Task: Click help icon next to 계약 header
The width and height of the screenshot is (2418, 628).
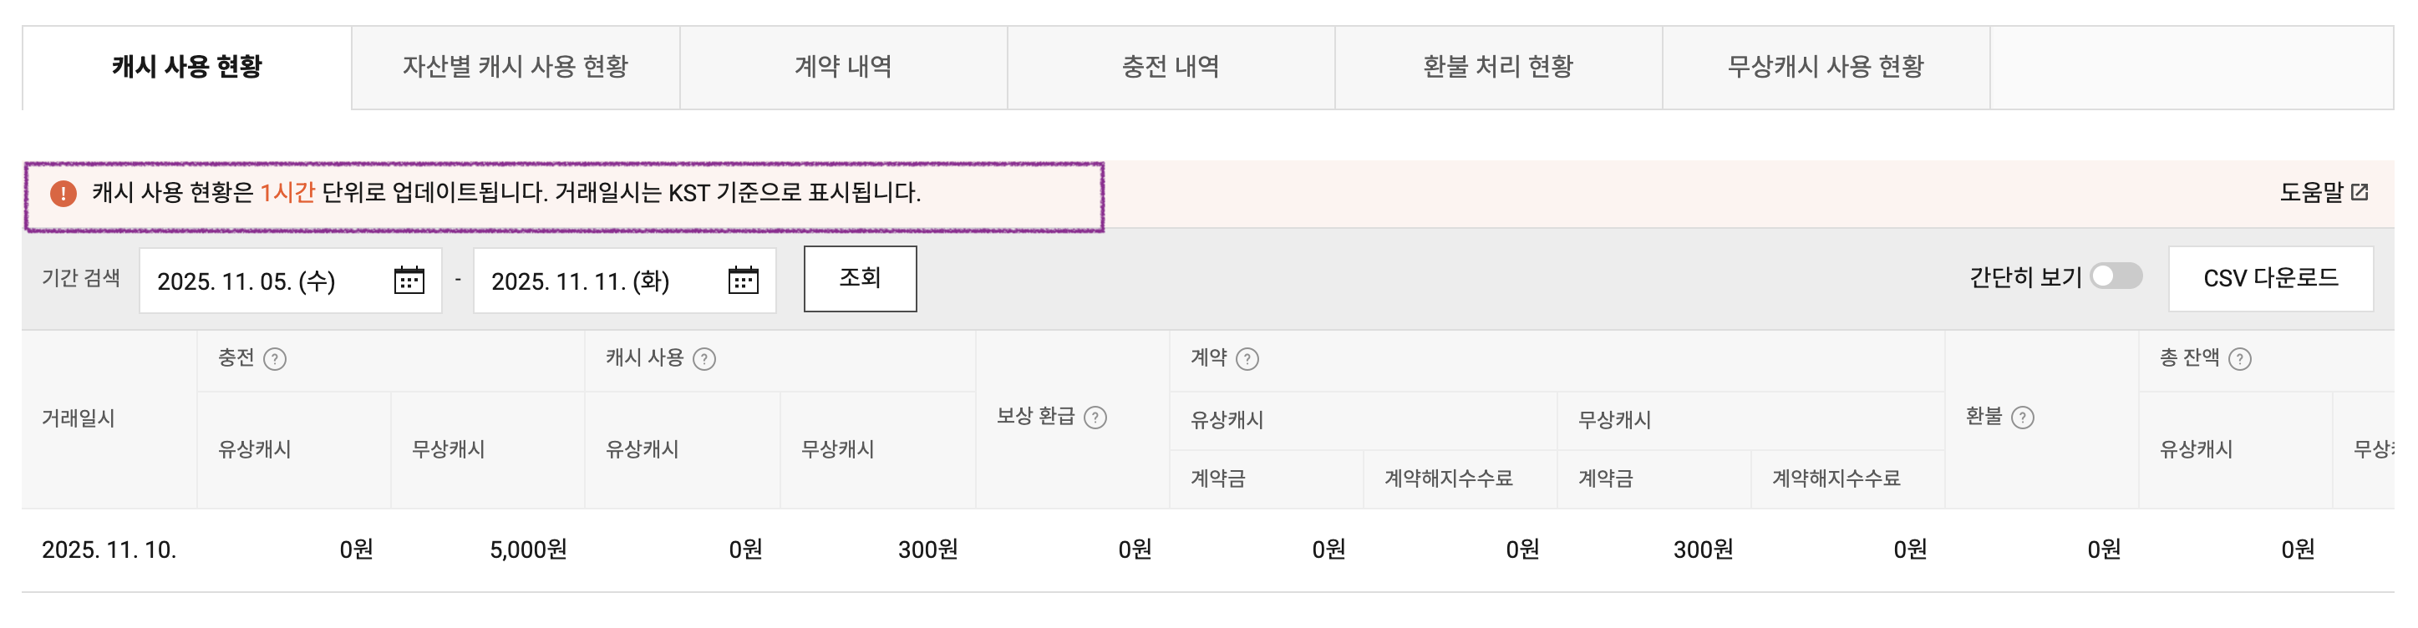Action: 1247,360
